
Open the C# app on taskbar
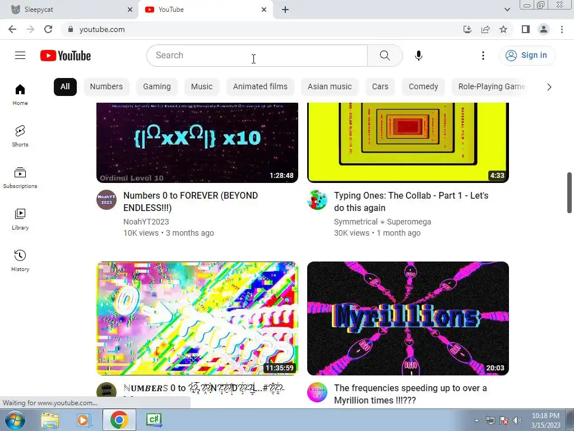click(x=154, y=420)
